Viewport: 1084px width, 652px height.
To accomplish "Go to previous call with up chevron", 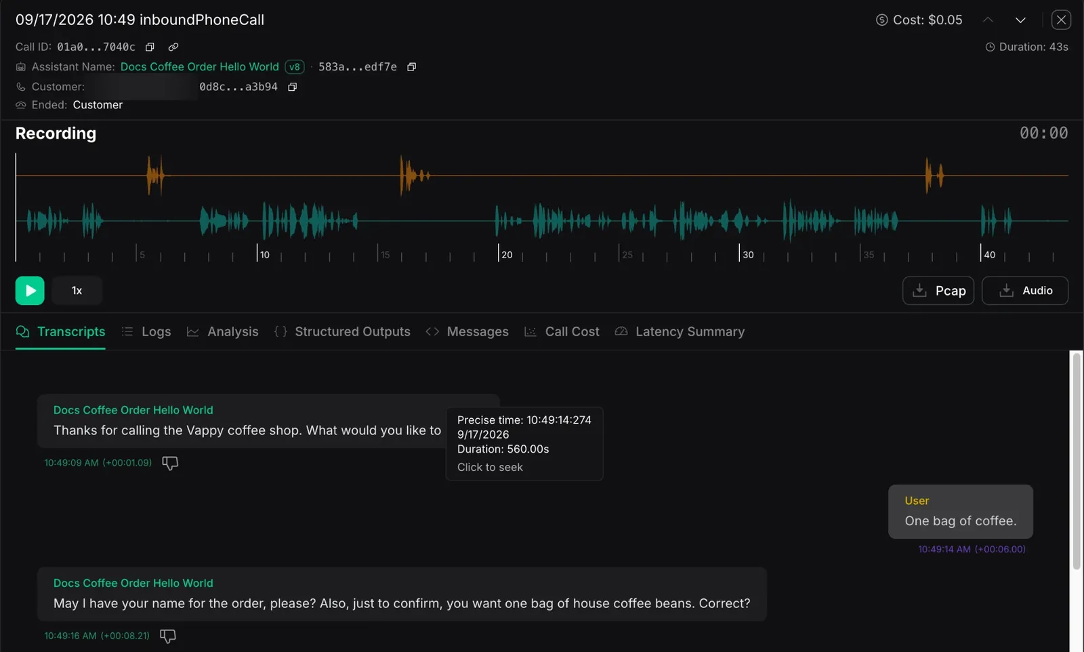I will pyautogui.click(x=988, y=20).
